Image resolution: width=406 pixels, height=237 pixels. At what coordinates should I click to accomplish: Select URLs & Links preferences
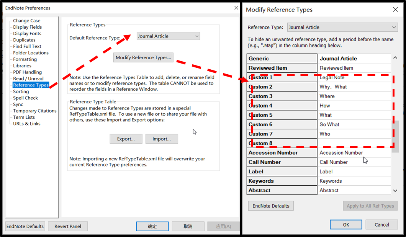click(27, 124)
